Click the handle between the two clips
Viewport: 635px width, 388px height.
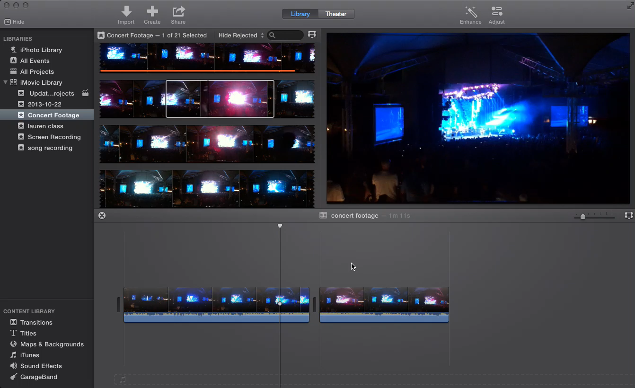click(314, 305)
